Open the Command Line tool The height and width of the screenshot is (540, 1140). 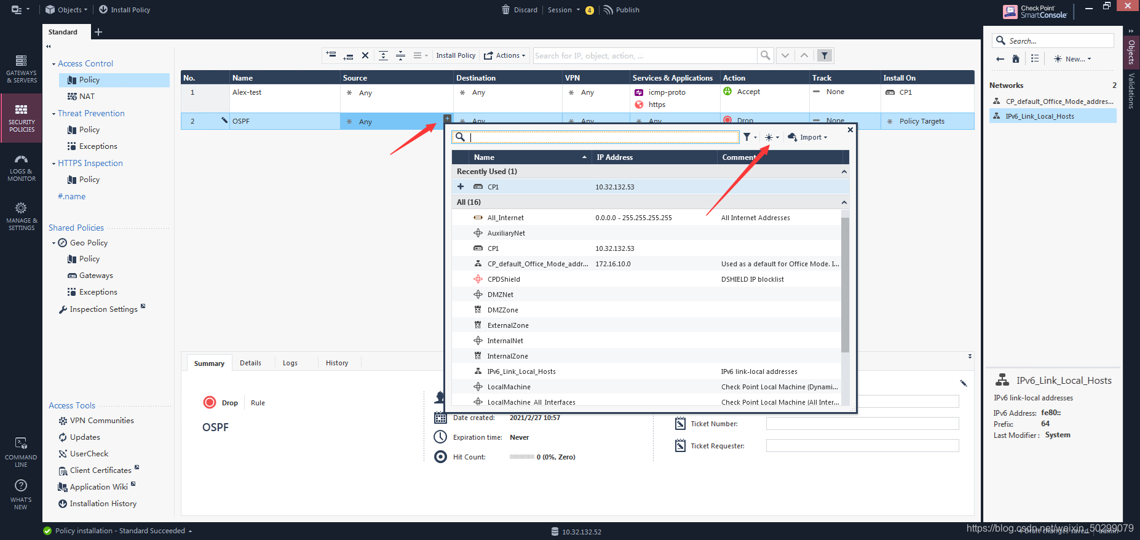21,452
